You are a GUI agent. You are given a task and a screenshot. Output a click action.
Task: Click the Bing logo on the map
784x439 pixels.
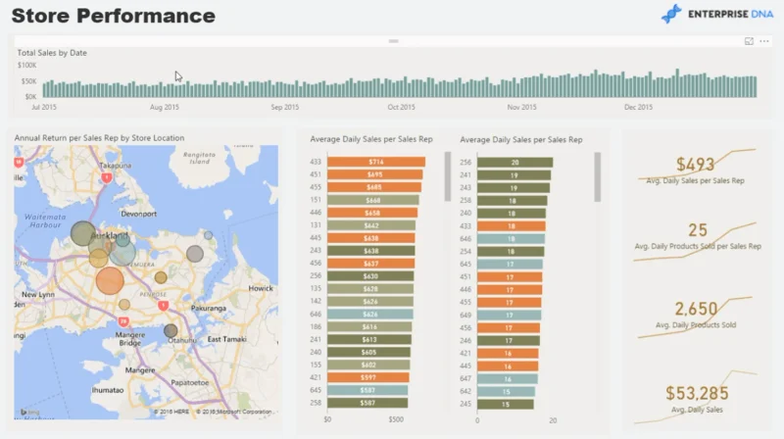pos(28,412)
